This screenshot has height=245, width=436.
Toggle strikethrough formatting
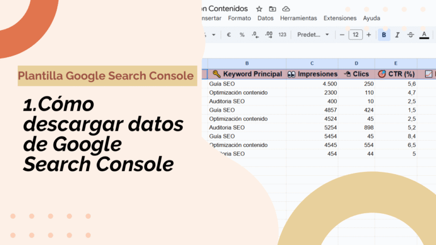pos(410,35)
